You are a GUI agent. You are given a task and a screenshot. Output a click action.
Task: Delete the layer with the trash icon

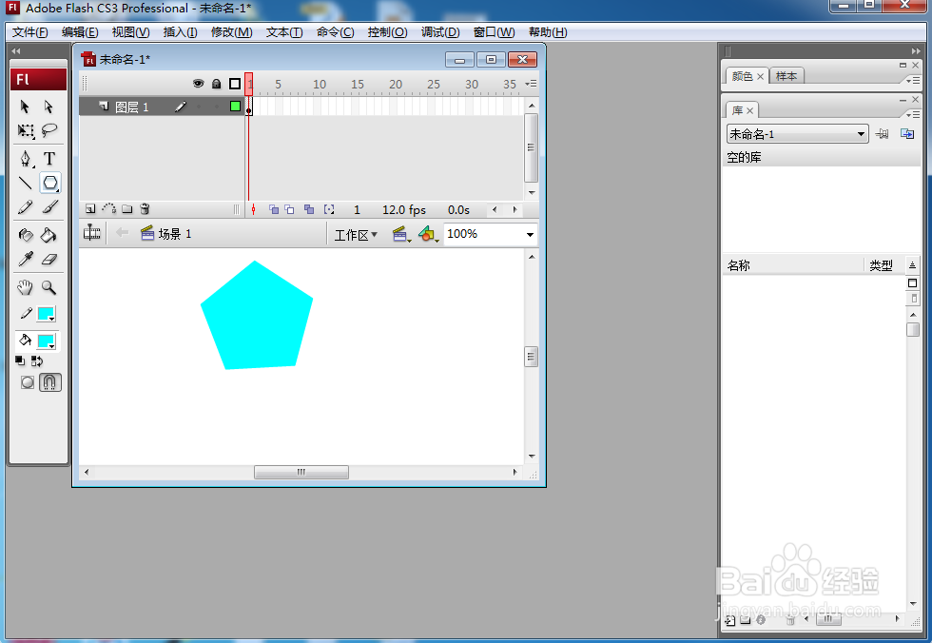(145, 208)
